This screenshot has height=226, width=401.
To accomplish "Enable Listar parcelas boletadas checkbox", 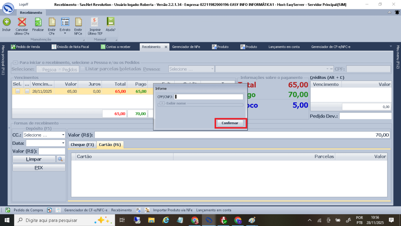I will pos(83,69).
